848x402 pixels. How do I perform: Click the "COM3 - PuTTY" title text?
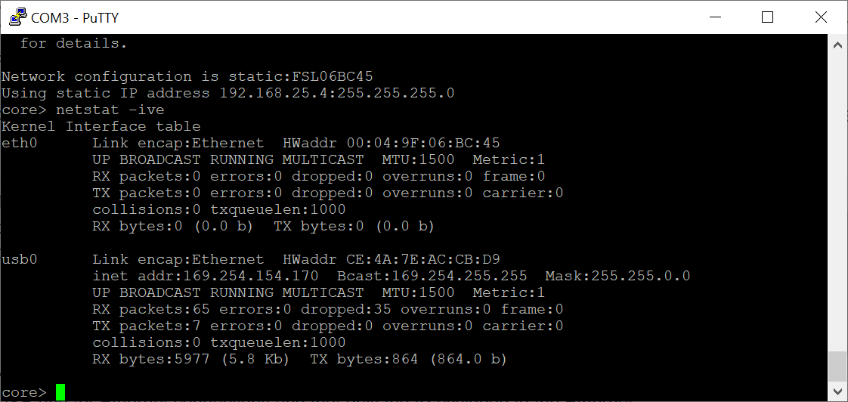(x=75, y=17)
